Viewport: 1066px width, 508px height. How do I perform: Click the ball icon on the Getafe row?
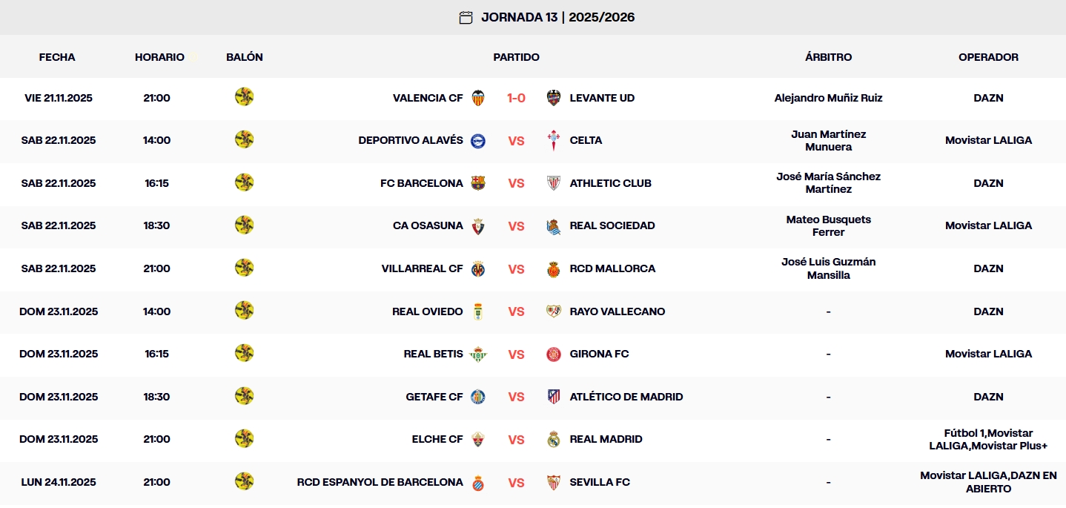245,396
